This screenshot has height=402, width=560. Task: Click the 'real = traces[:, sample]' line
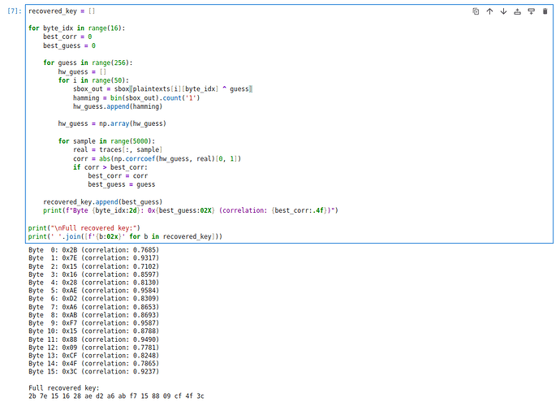coord(118,149)
